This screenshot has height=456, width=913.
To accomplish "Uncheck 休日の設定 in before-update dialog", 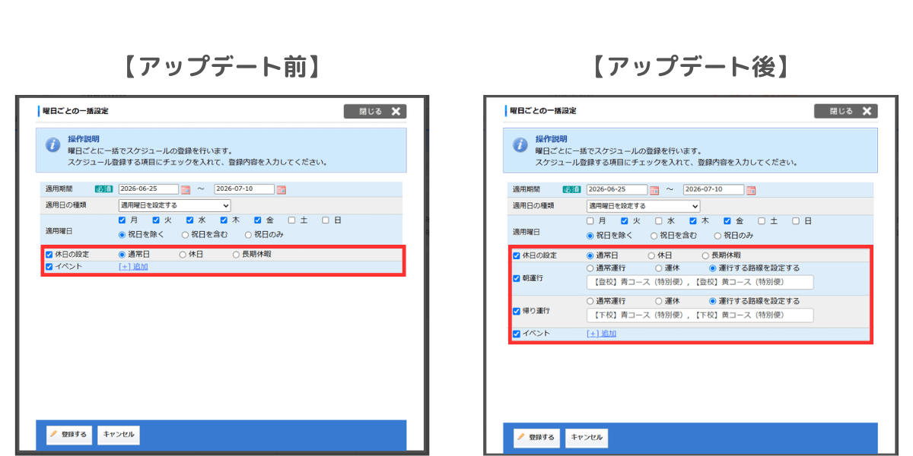I will pos(49,255).
